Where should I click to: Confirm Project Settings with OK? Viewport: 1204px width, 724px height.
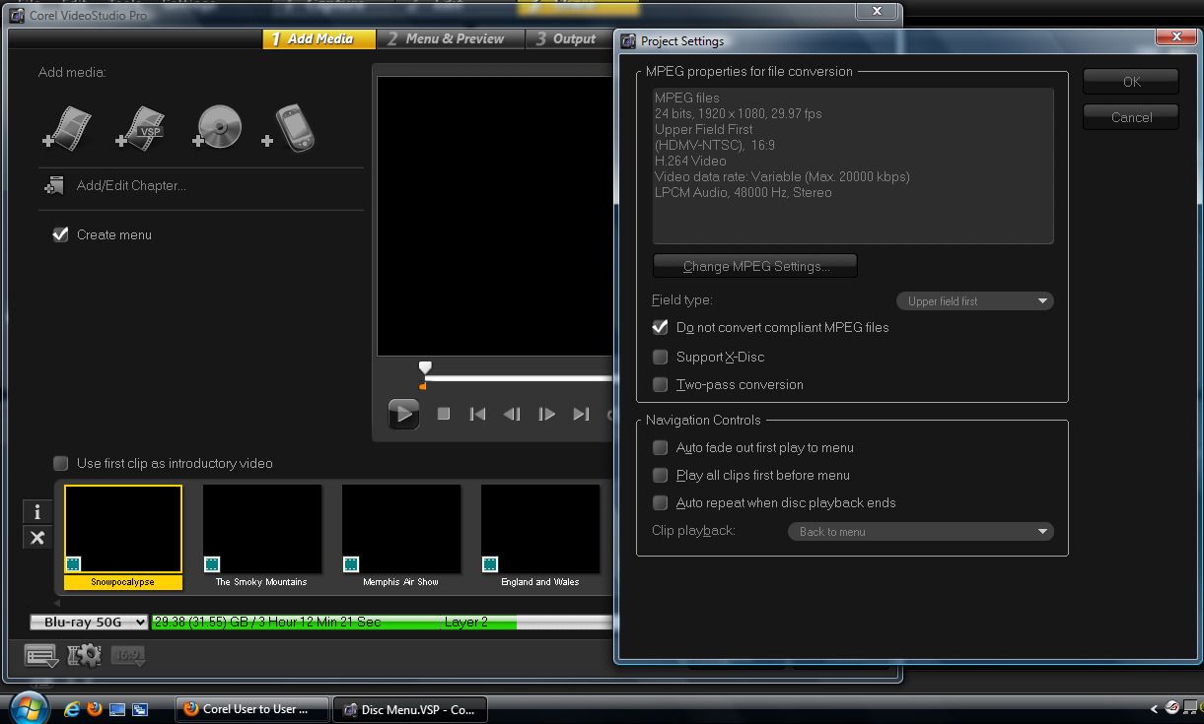coord(1131,82)
